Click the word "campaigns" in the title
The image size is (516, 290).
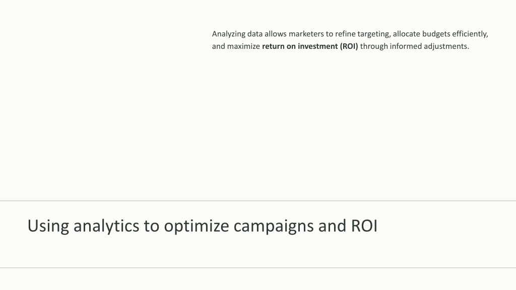[x=274, y=226]
